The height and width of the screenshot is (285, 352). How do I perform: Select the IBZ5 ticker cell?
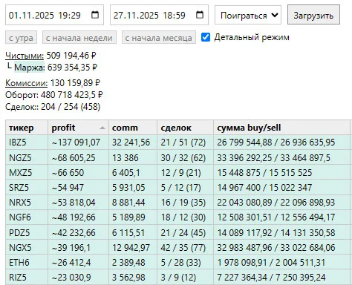(x=27, y=142)
